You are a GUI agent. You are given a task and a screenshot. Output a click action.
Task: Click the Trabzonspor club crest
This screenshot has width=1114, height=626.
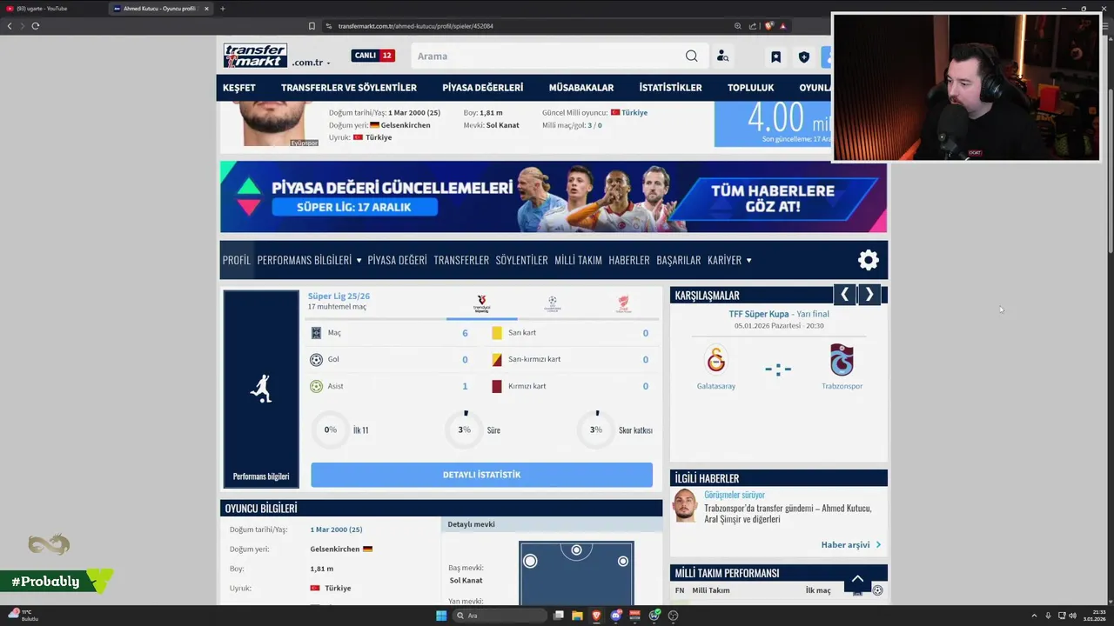842,359
